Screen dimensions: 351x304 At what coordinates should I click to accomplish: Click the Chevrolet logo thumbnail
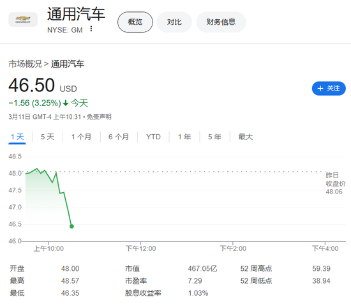click(23, 20)
